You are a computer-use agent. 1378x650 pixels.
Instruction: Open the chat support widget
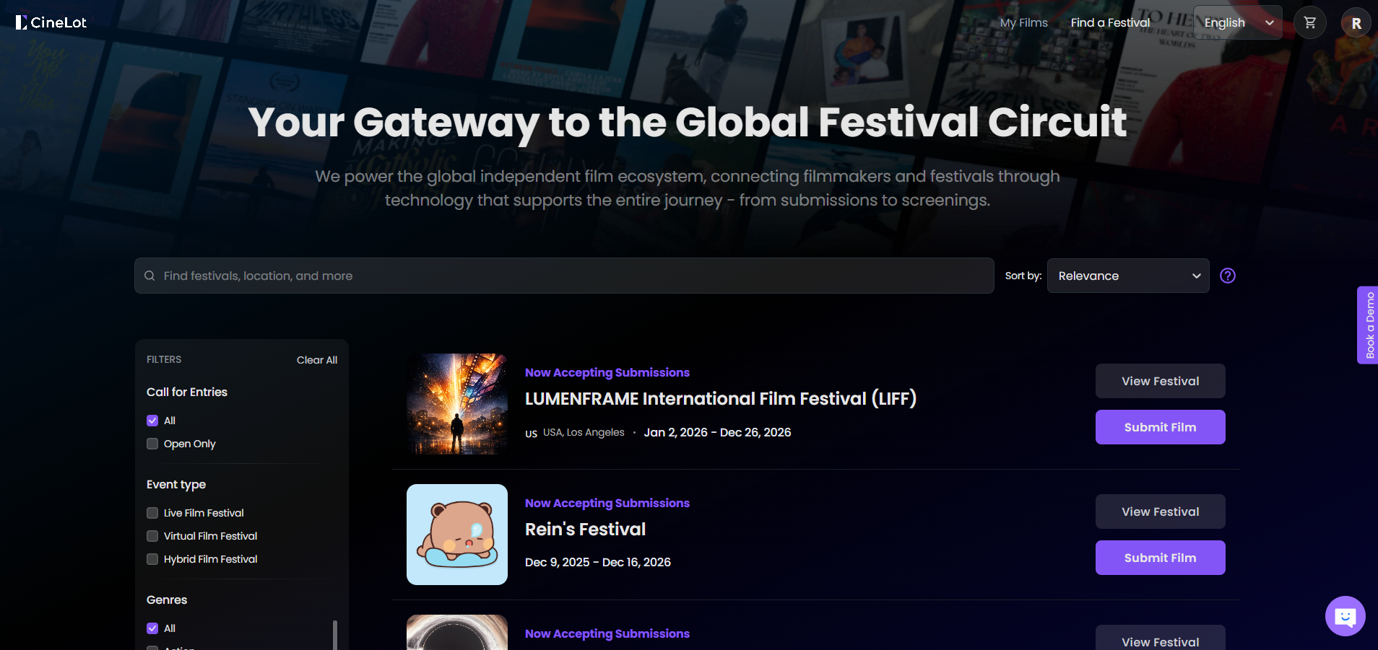coord(1344,616)
